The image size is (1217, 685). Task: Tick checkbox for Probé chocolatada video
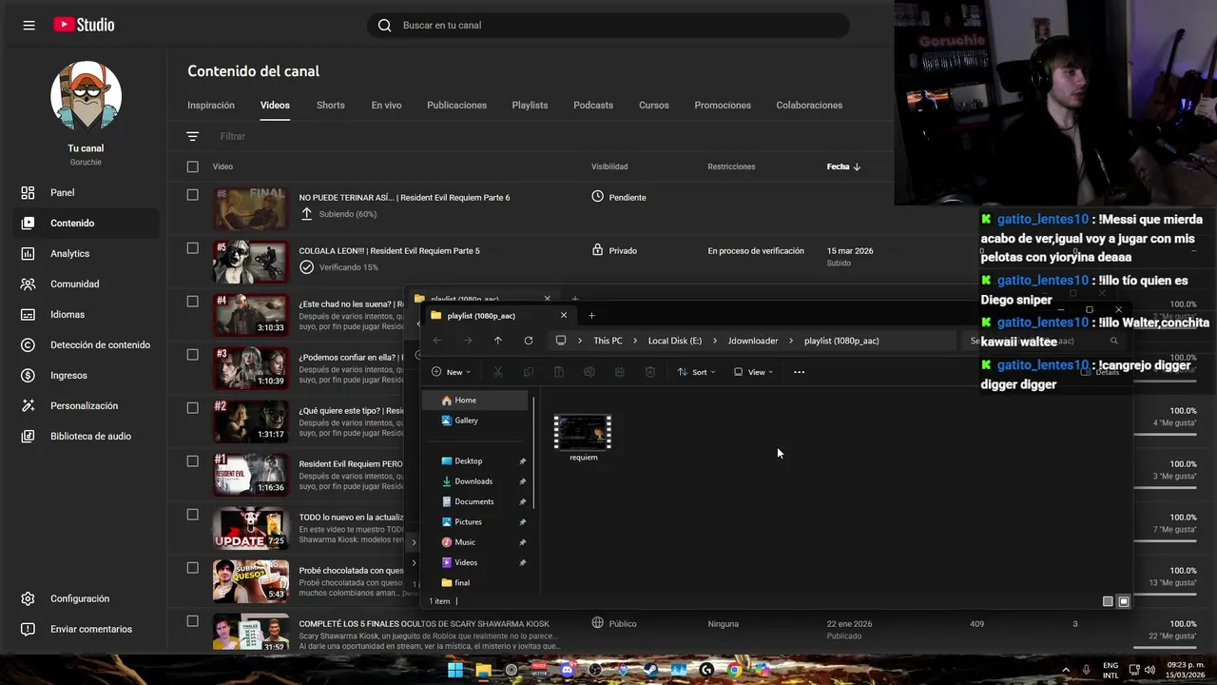193,568
